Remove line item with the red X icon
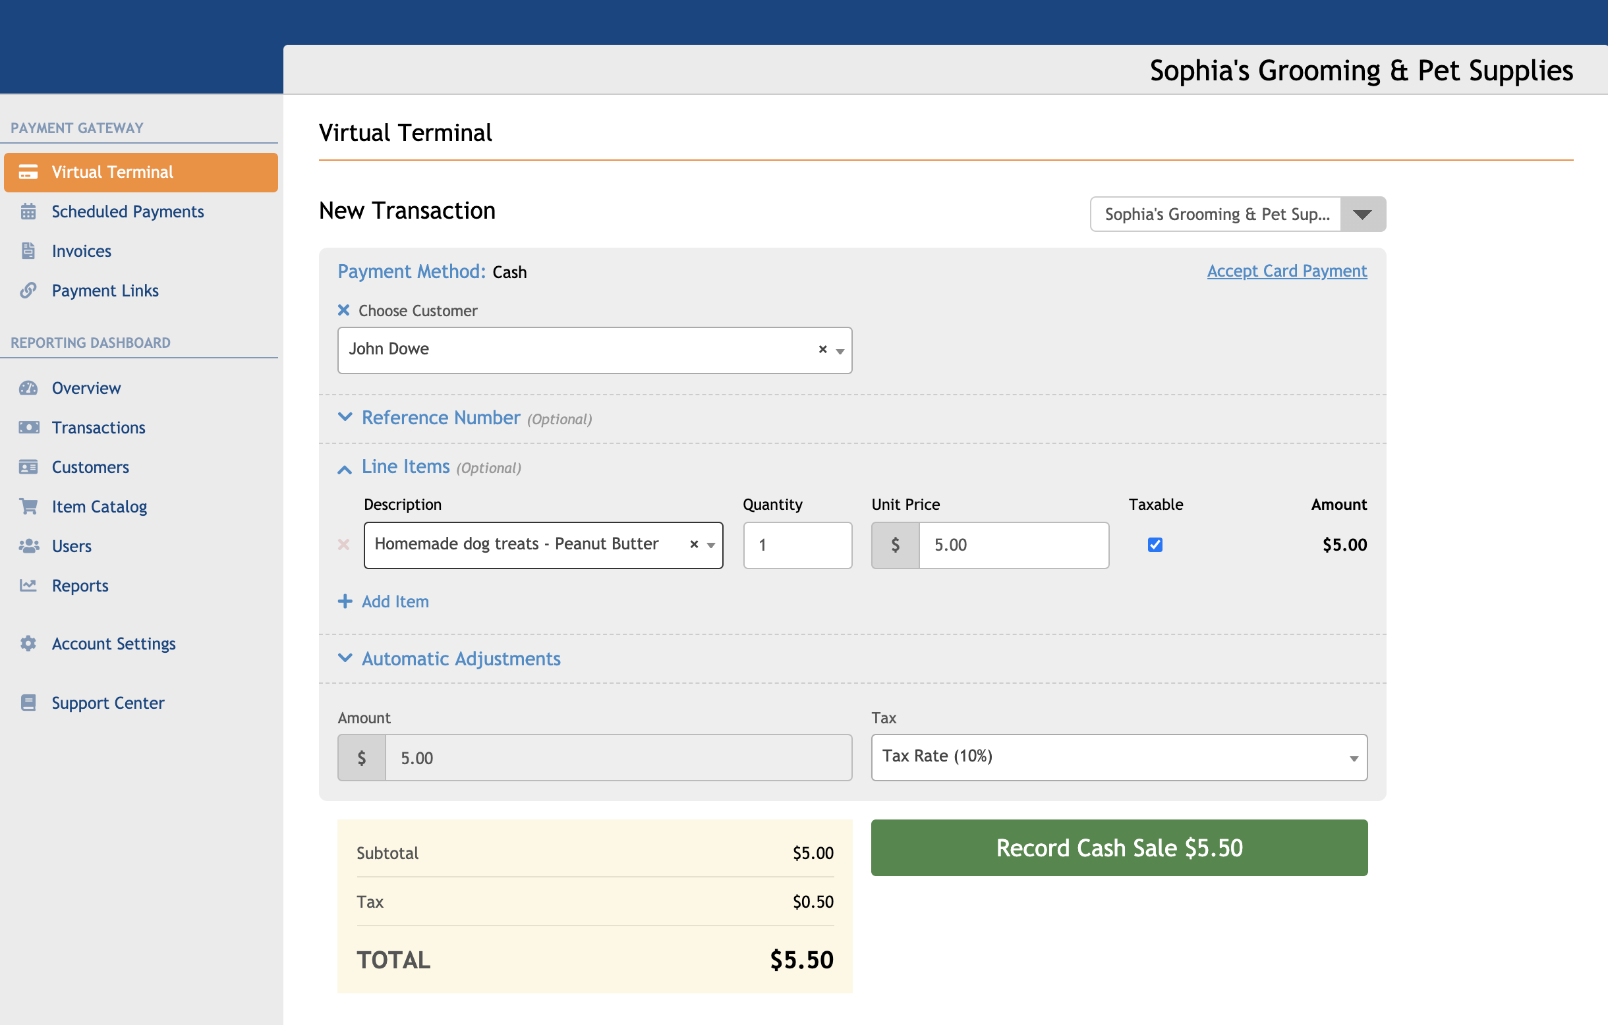The width and height of the screenshot is (1608, 1025). (344, 545)
